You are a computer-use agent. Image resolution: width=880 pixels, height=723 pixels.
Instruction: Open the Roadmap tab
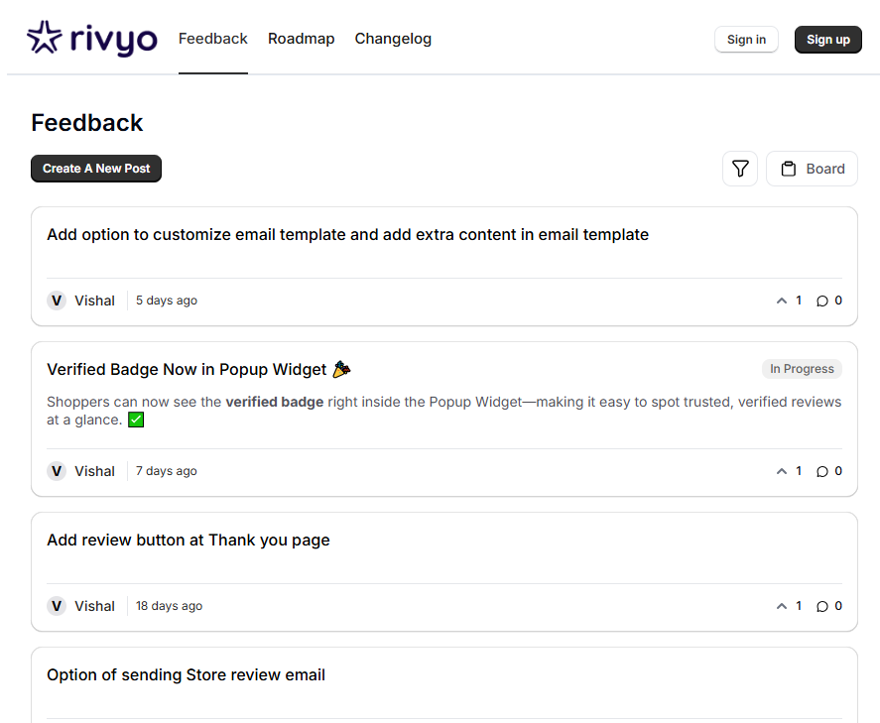pyautogui.click(x=301, y=39)
